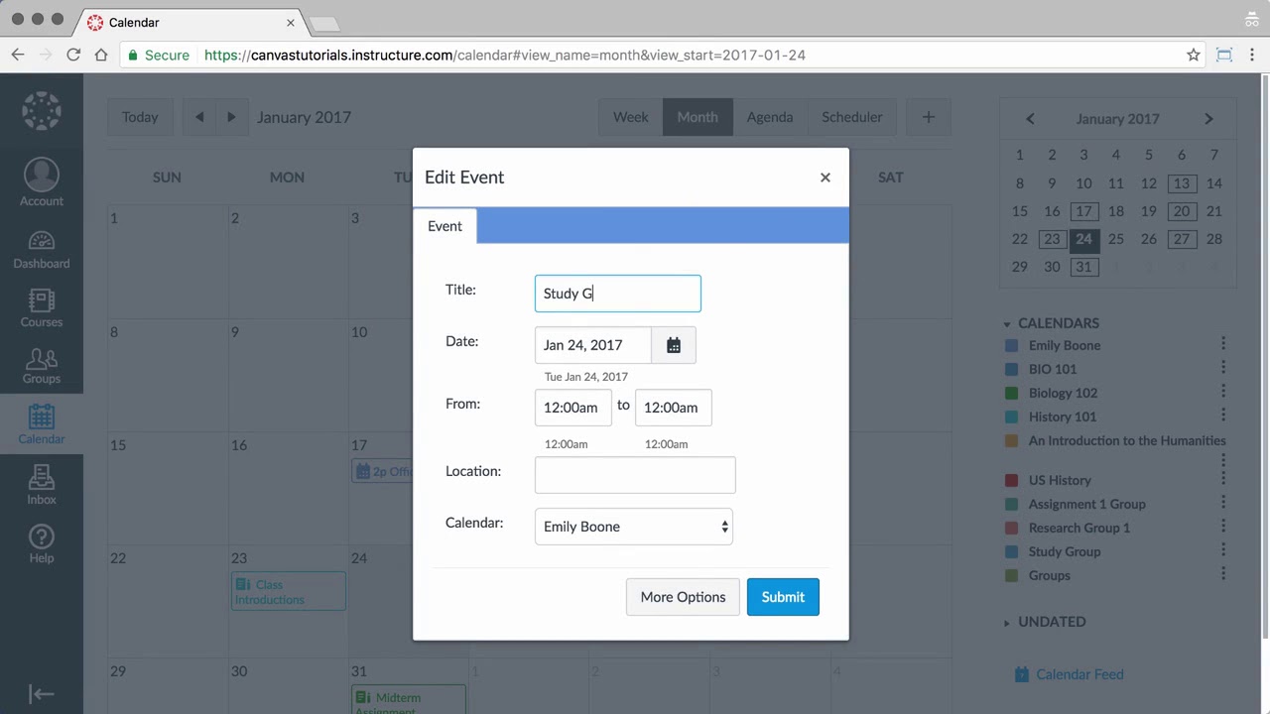Open Study Group calendar options menu
The image size is (1270, 714).
pos(1223,549)
